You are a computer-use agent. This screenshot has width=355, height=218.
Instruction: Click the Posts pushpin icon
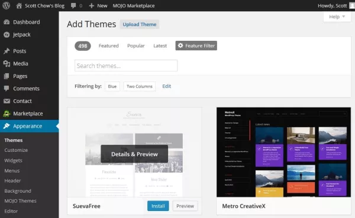tap(7, 51)
